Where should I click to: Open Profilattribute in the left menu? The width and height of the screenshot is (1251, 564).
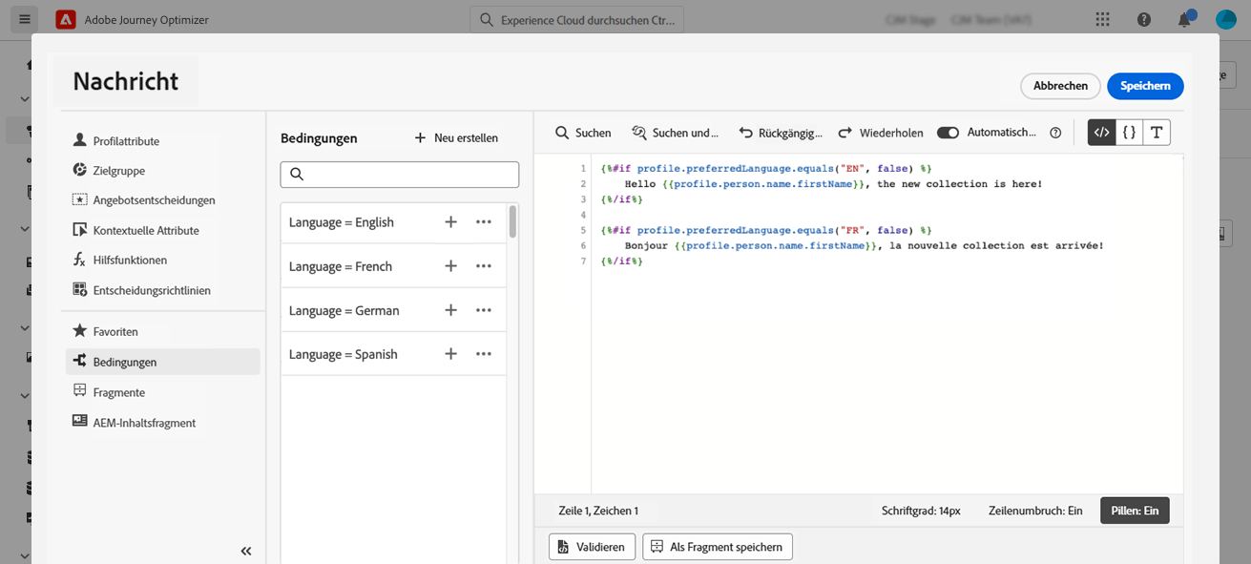point(126,141)
